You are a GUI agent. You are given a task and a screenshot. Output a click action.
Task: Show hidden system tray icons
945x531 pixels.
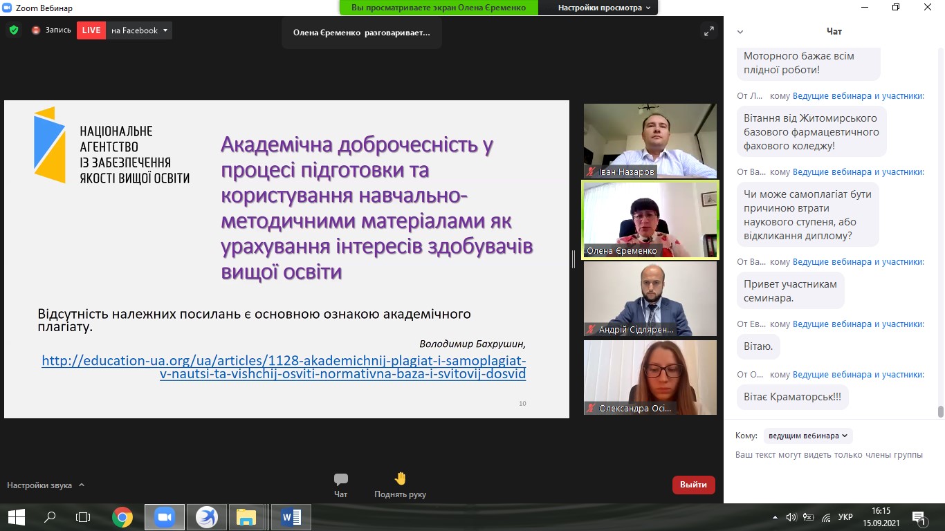pyautogui.click(x=774, y=517)
